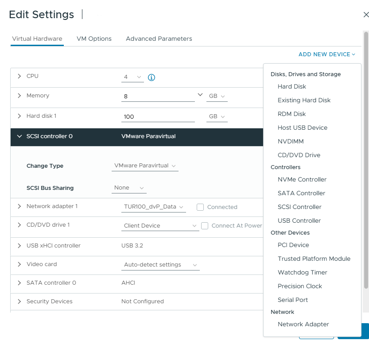Image resolution: width=369 pixels, height=340 pixels.
Task: Open the CPU count dropdown
Action: [x=132, y=77]
